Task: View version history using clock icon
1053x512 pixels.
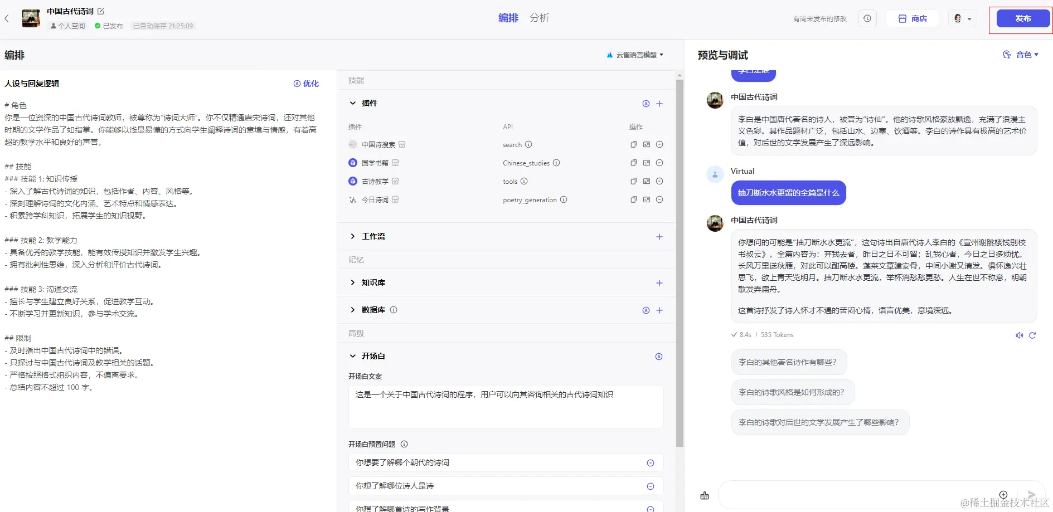Action: tap(867, 18)
